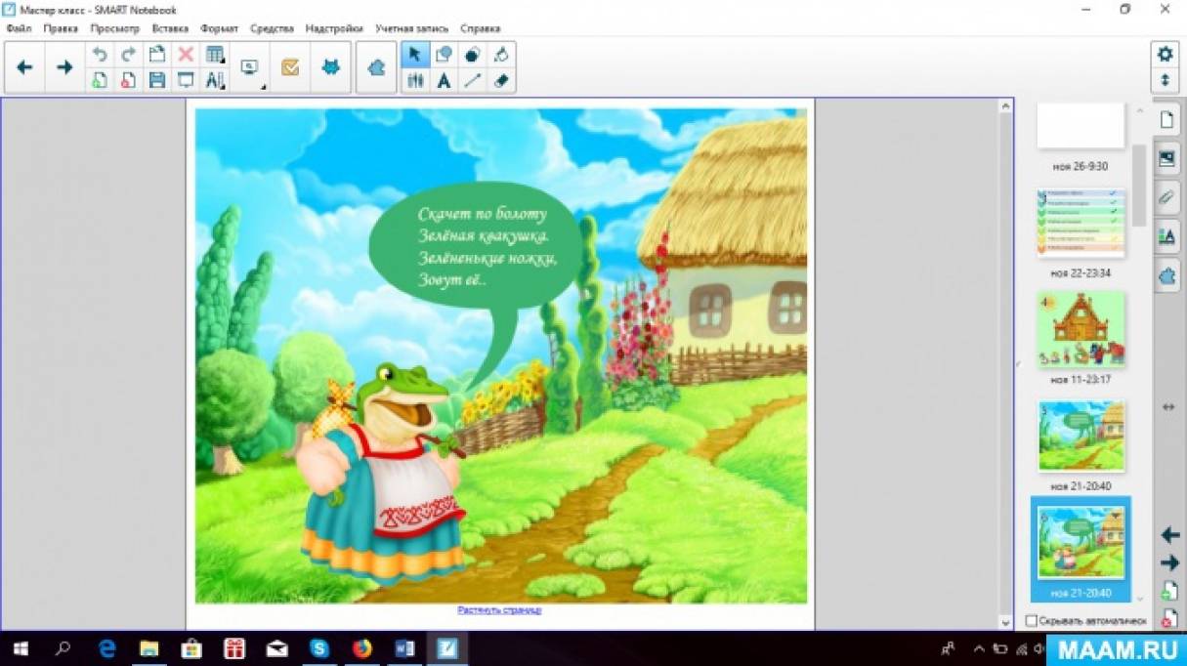Screen dimensions: 1187x666
Task: Open the Вставка menu
Action: [170, 28]
